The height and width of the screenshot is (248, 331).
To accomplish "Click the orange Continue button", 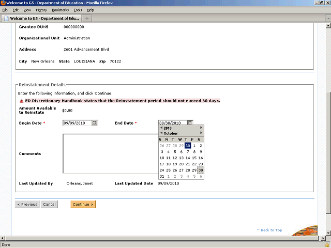I will pyautogui.click(x=83, y=205).
